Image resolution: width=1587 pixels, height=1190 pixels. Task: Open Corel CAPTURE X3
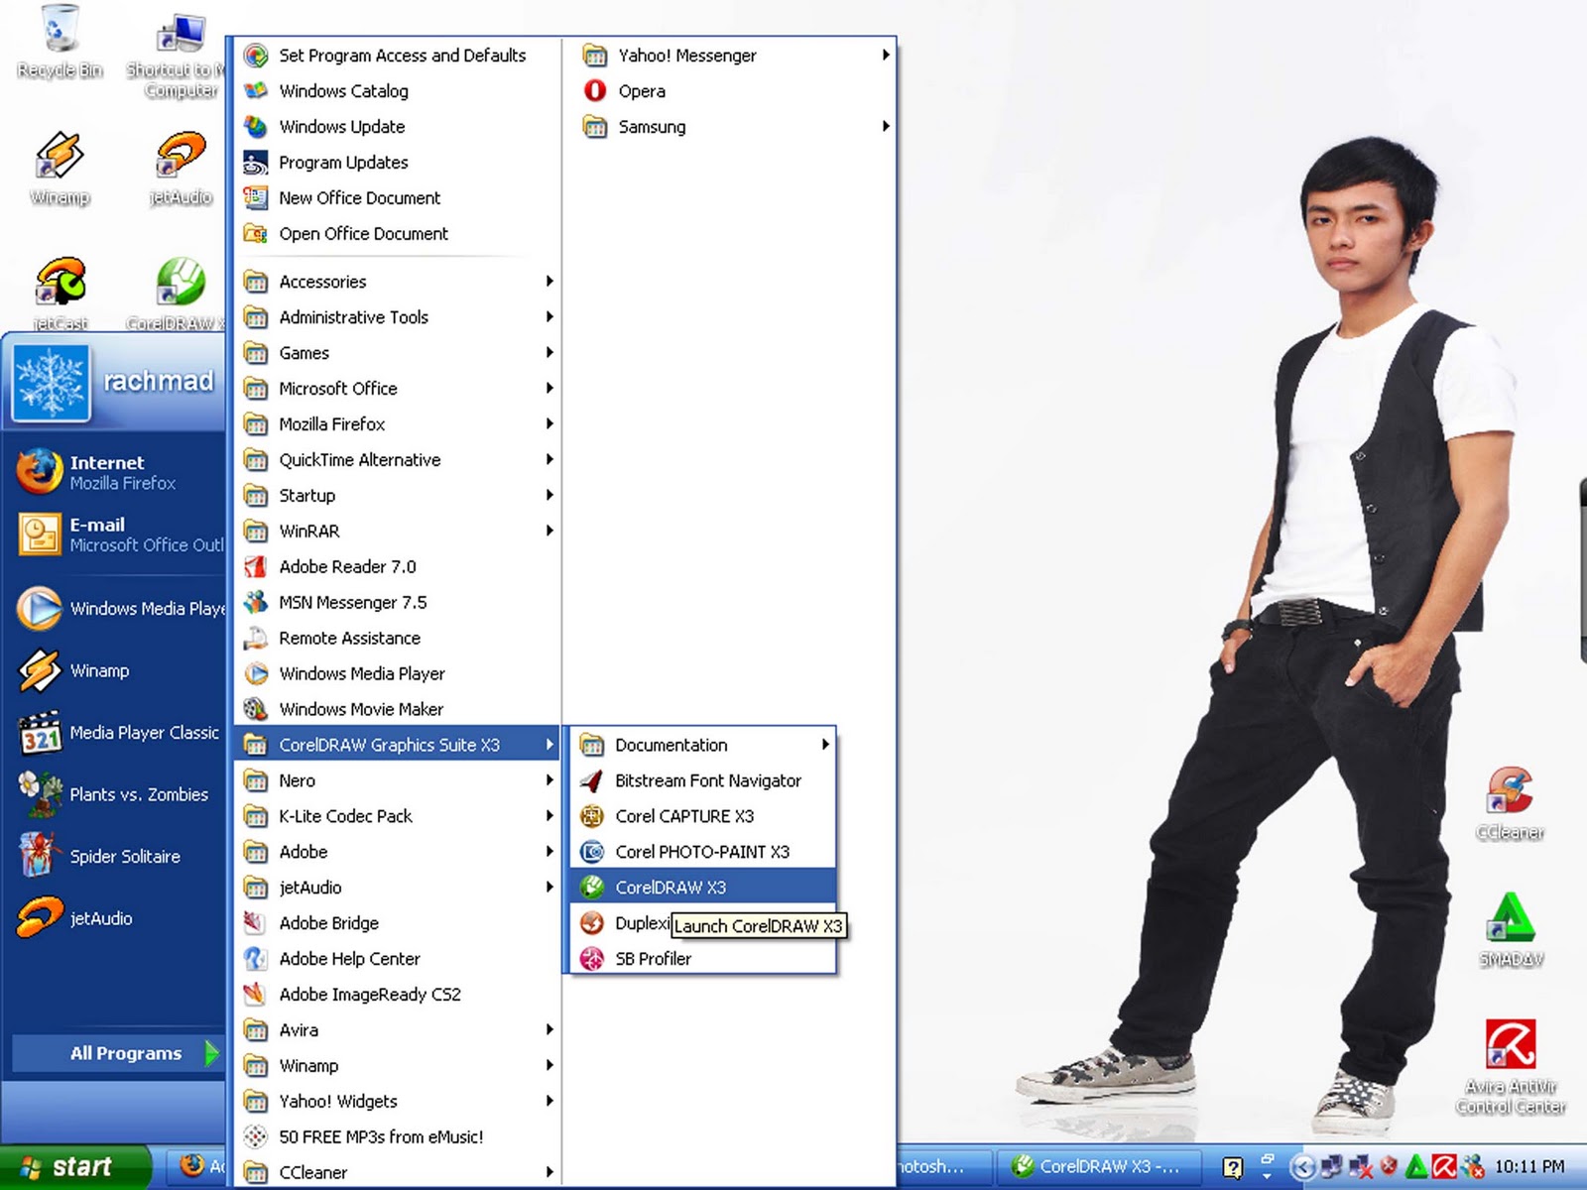684,815
